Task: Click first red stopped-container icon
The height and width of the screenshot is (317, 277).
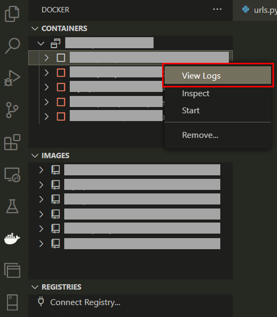Action: [61, 72]
